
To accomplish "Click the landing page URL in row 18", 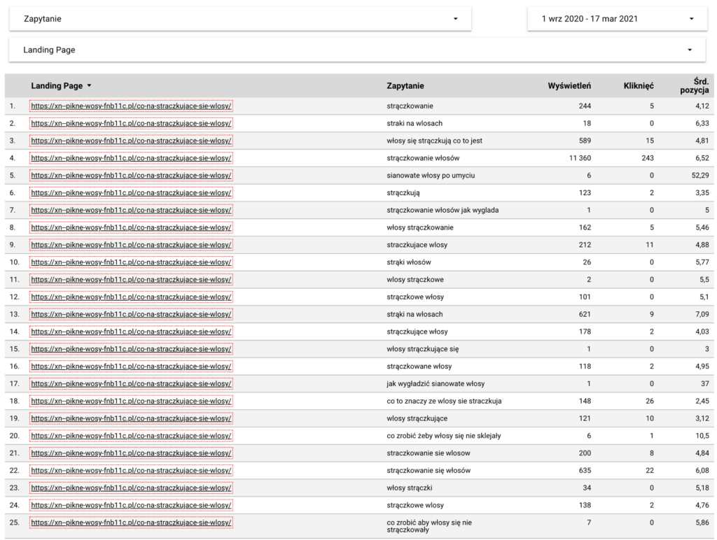I will coord(131,401).
